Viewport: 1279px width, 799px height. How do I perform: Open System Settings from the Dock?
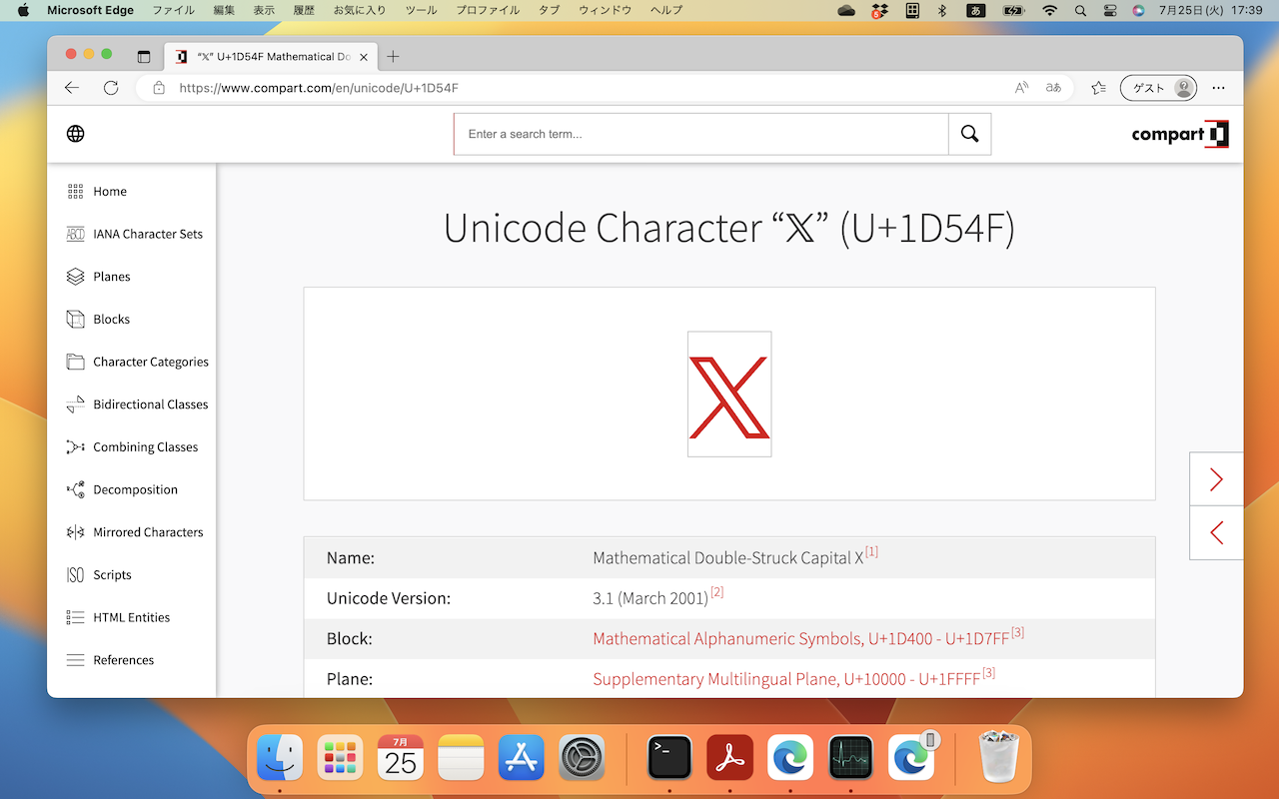pos(582,758)
